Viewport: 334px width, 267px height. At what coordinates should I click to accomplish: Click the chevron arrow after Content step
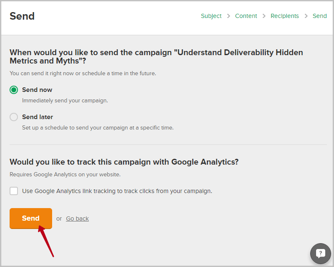(x=264, y=16)
